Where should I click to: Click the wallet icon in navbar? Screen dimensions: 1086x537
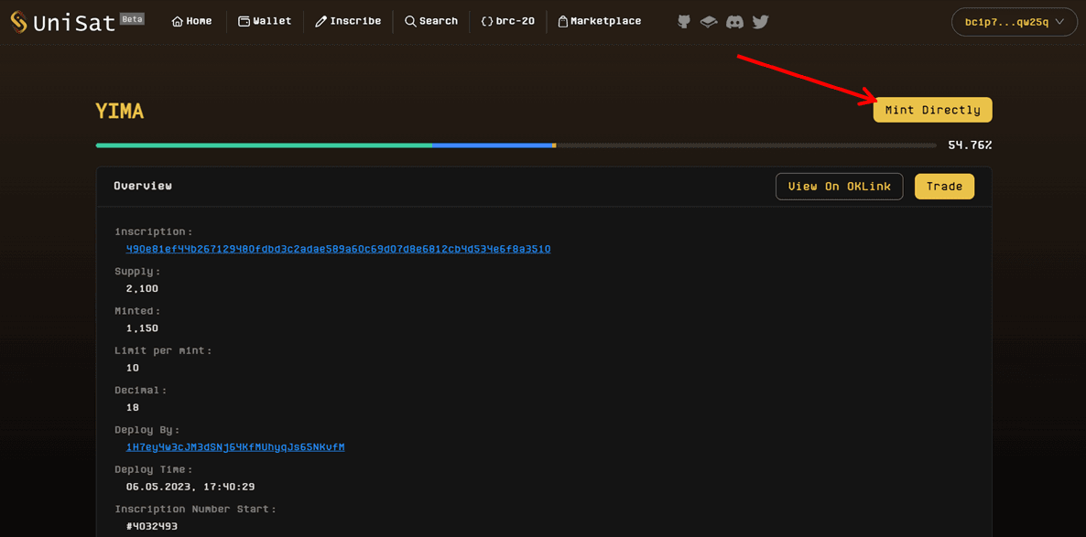click(244, 22)
